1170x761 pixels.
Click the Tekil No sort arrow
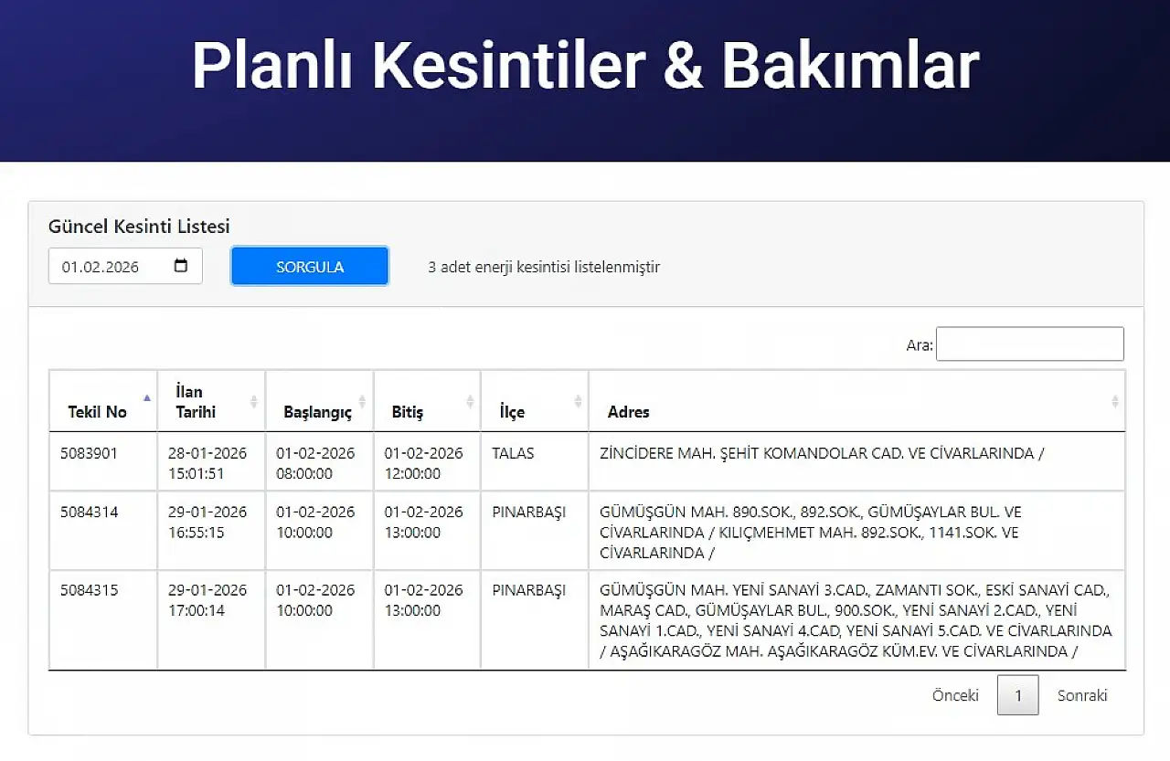(x=147, y=398)
